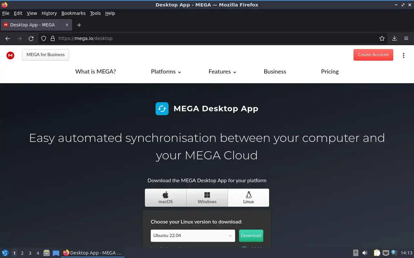
Task: Select the macOS platform tab
Action: pos(166,198)
